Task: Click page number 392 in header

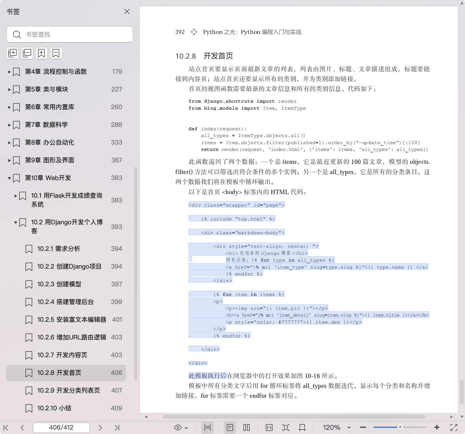Action: 180,32
